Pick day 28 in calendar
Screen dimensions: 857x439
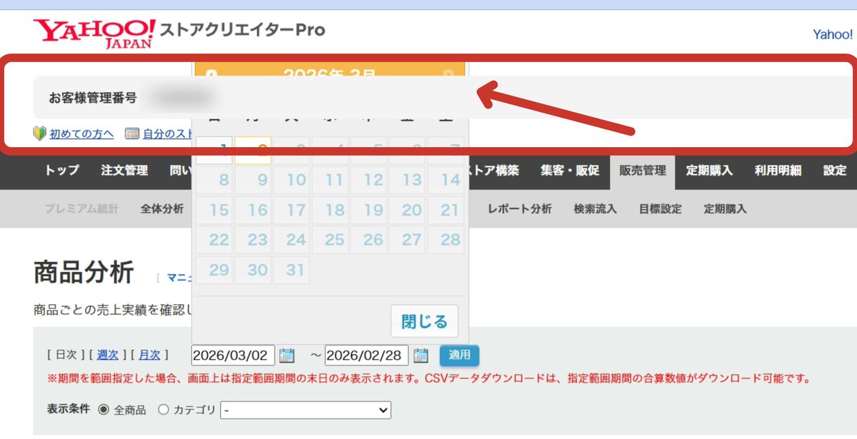click(x=446, y=240)
